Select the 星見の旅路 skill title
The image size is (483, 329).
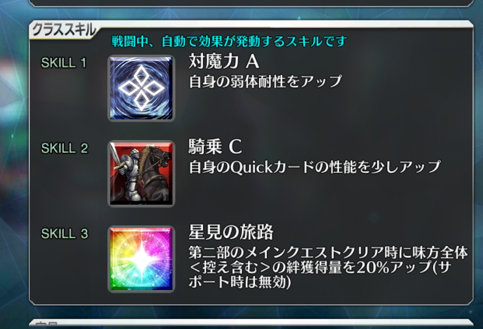tap(231, 232)
